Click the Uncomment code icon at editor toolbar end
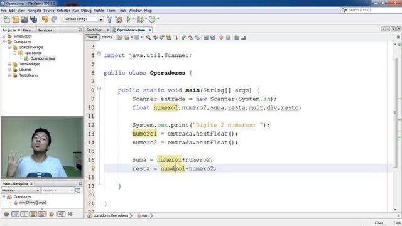Screen dimensions: 402x226 pos(243,38)
